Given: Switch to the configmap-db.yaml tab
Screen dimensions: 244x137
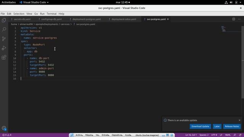Looking at the screenshot, I should click(51, 19).
